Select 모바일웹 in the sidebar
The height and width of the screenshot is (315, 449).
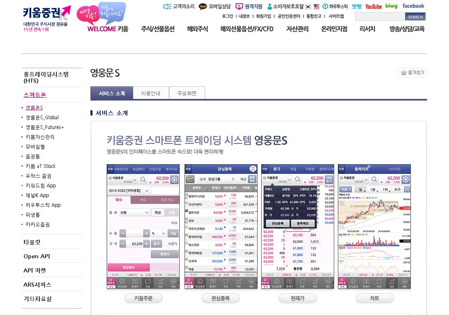coord(35,146)
